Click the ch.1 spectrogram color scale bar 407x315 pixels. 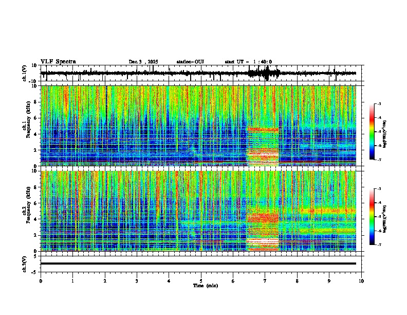pyautogui.click(x=372, y=132)
